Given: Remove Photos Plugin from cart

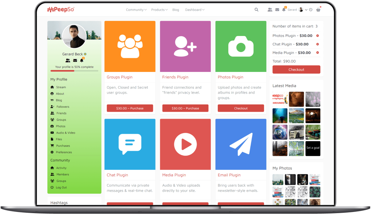Looking at the screenshot, I should click(317, 36).
